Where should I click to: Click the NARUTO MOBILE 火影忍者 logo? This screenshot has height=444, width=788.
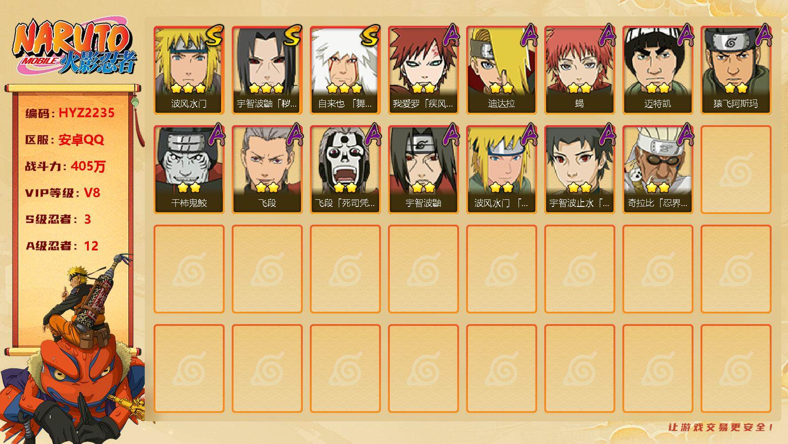(x=74, y=48)
